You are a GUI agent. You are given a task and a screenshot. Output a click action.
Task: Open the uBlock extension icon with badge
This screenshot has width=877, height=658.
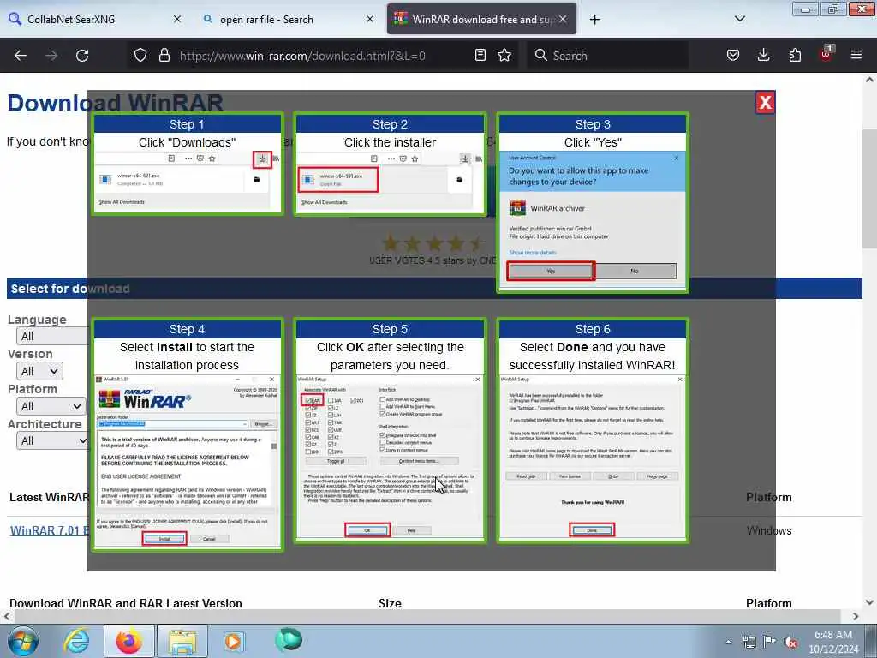point(826,54)
